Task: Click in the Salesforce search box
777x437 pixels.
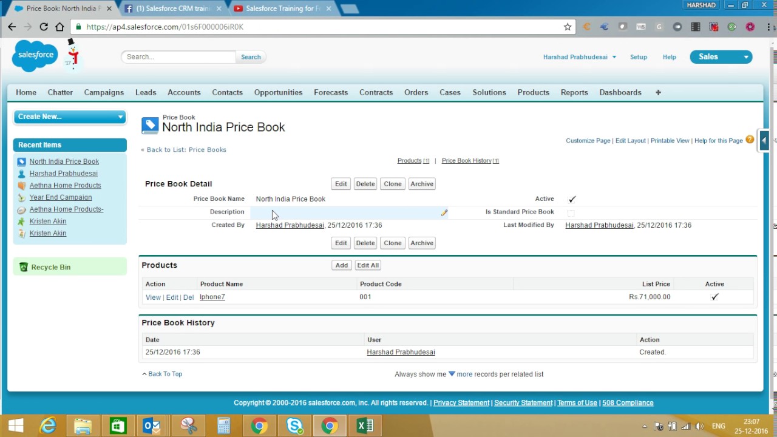Action: [178, 57]
